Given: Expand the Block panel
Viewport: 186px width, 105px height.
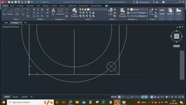Looking at the screenshot, I should click(x=113, y=19).
